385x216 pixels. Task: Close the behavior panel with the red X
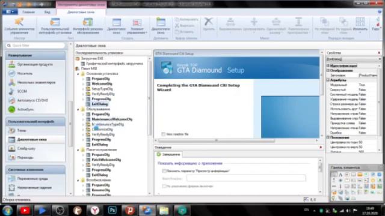coord(321,147)
